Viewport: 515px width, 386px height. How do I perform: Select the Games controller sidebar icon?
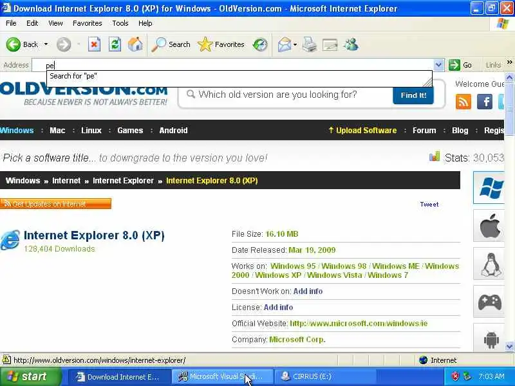click(489, 301)
